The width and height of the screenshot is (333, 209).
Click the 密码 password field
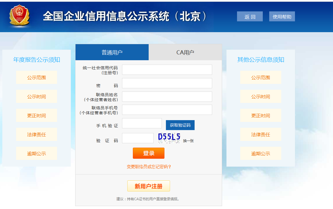[167, 83]
